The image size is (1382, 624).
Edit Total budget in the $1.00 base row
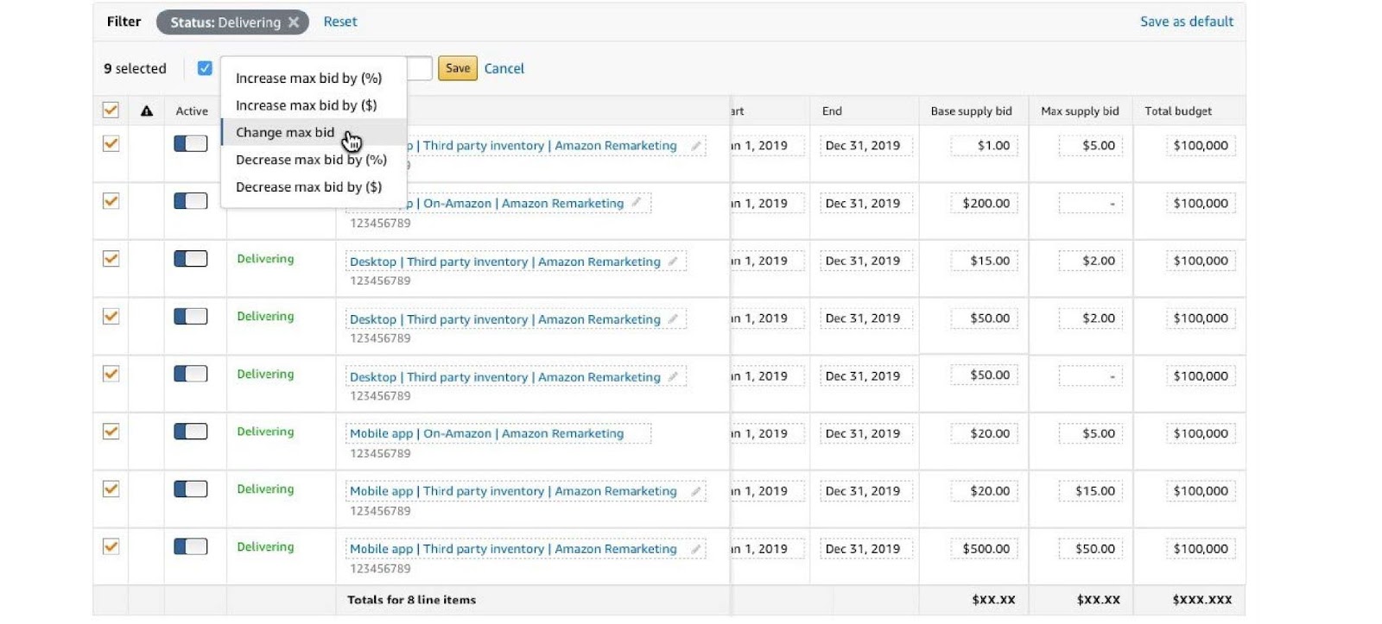[x=1201, y=146]
